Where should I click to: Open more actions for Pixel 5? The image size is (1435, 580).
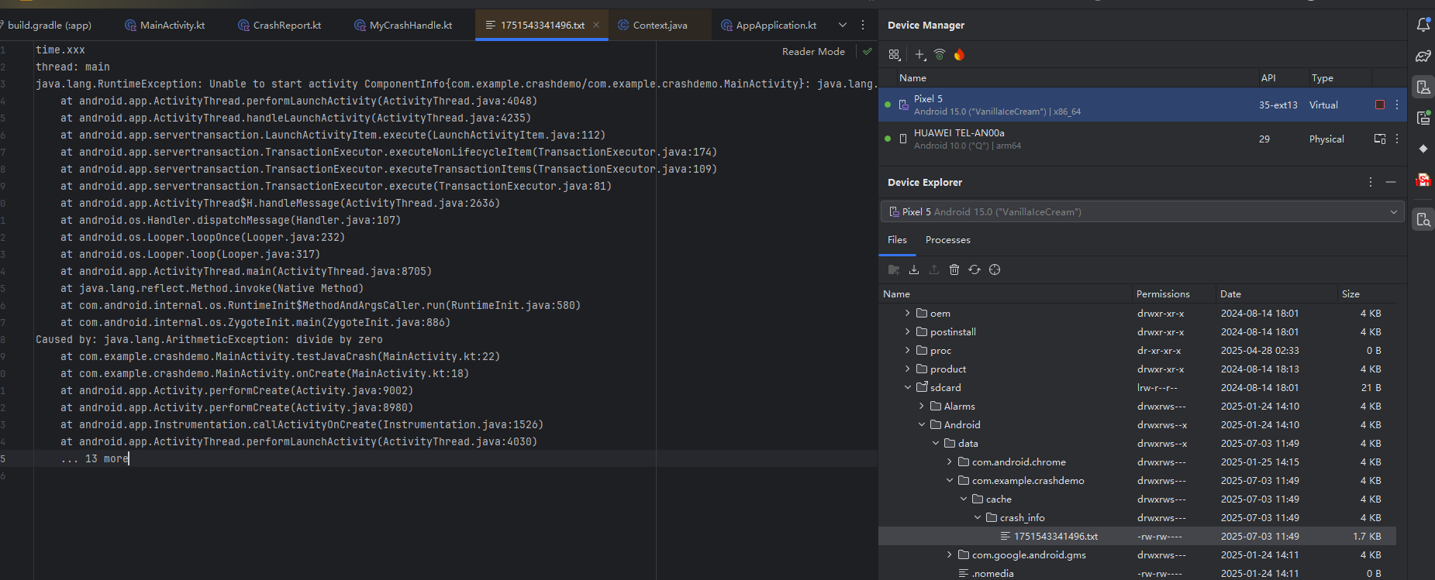click(1397, 105)
